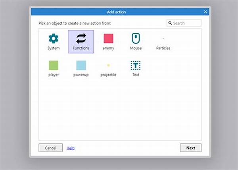Click the Cancel button

click(x=50, y=148)
